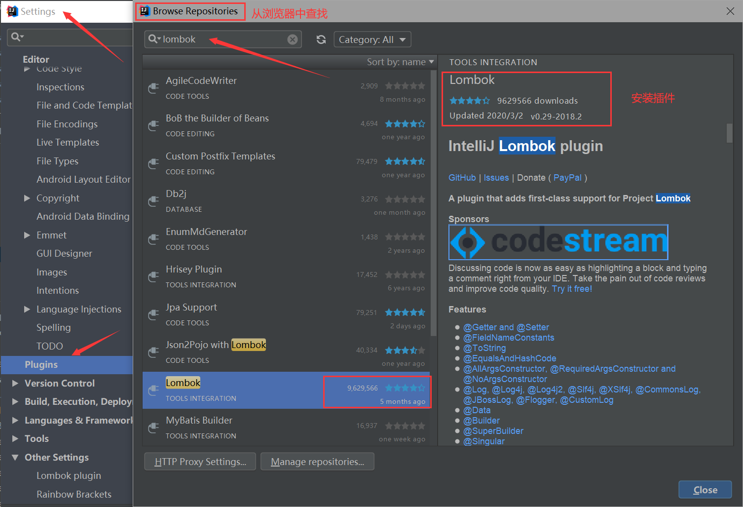The image size is (743, 507).
Task: Click the Hrisey Plugin icon
Action: pos(153,277)
